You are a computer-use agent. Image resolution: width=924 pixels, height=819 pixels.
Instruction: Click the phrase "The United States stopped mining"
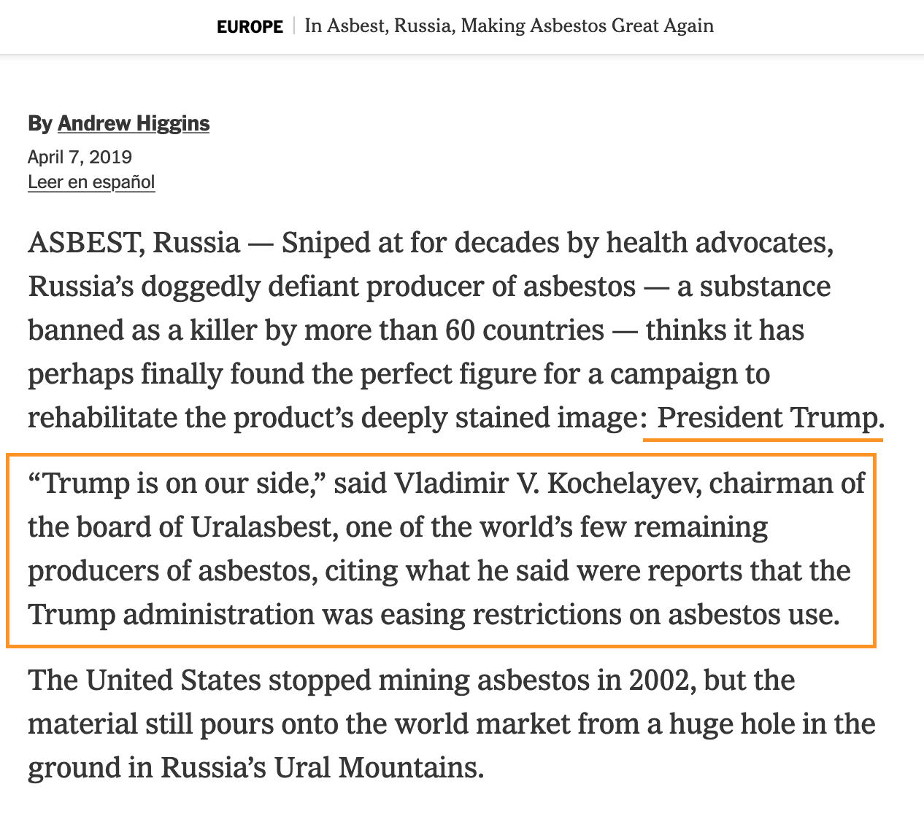(x=249, y=680)
